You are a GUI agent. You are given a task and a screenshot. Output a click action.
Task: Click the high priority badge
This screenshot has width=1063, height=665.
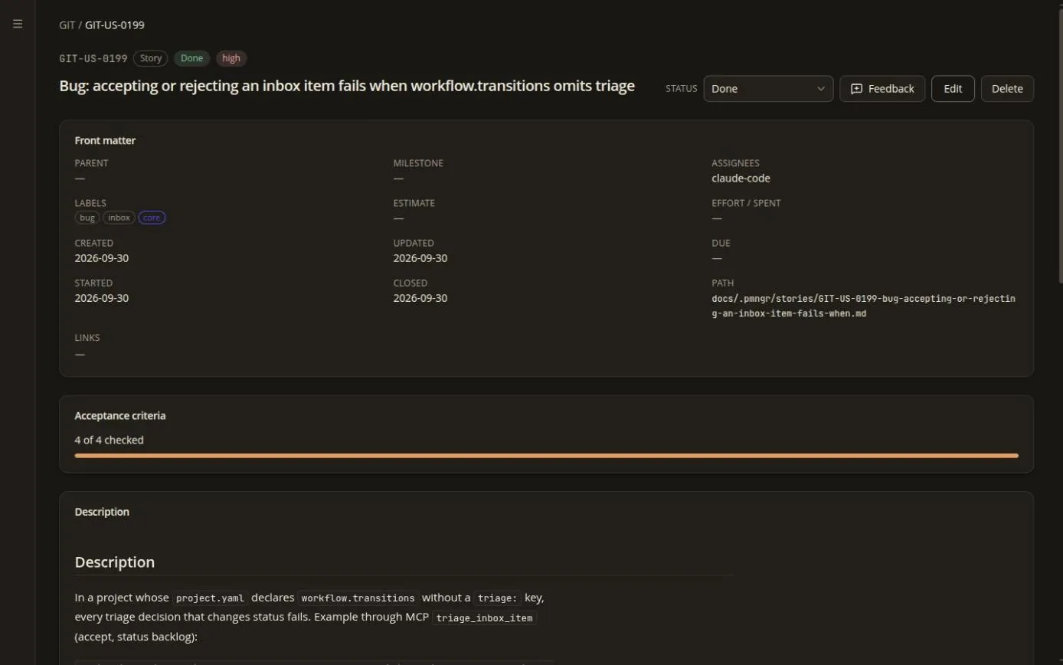231,58
